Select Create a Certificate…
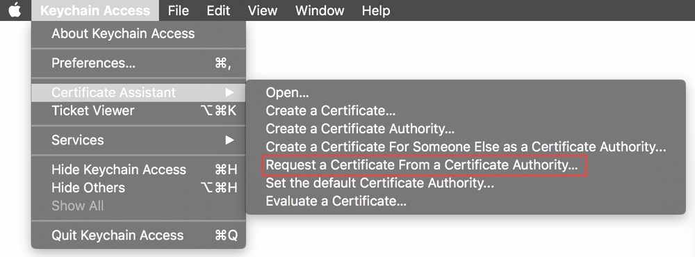Image resolution: width=695 pixels, height=257 pixels. click(466, 110)
